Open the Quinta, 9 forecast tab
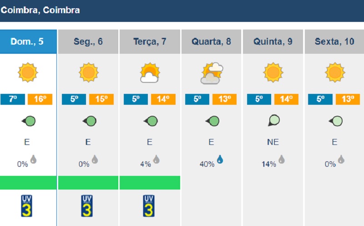Image resolution: width=364 pixels, height=226 pixels. click(x=273, y=41)
